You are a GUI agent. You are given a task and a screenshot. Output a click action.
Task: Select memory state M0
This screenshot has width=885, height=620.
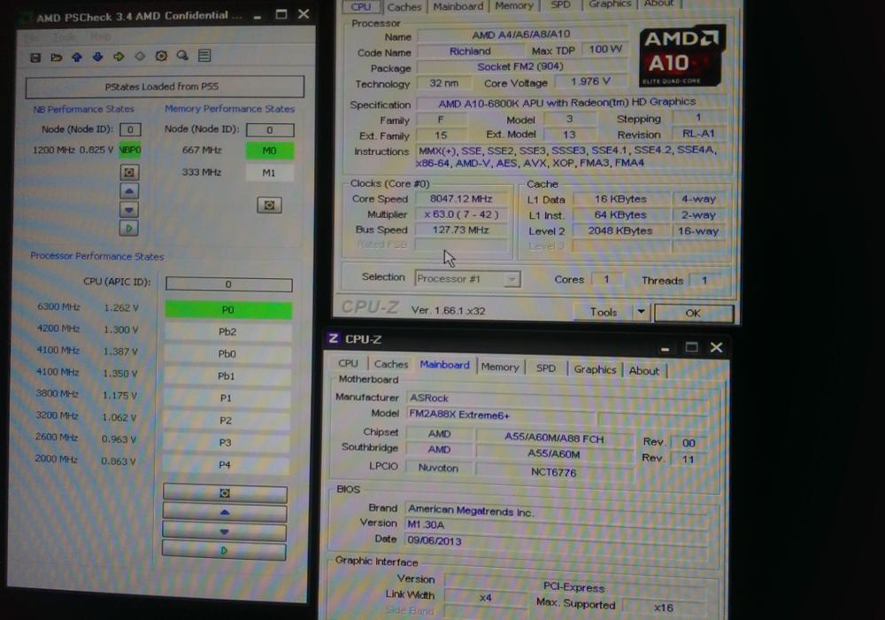[270, 151]
